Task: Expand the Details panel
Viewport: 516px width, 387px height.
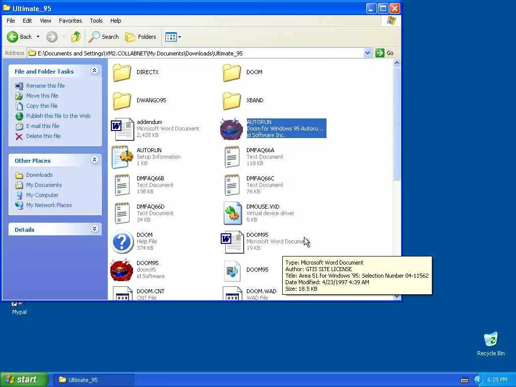Action: [94, 229]
